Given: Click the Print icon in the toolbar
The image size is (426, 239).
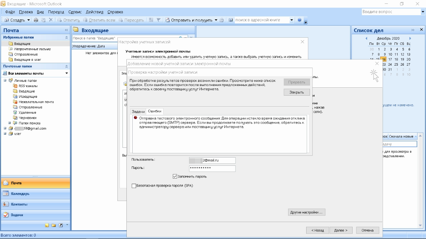Looking at the screenshot, I should (x=36, y=20).
